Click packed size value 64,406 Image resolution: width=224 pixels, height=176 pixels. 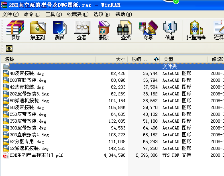click(x=150, y=128)
